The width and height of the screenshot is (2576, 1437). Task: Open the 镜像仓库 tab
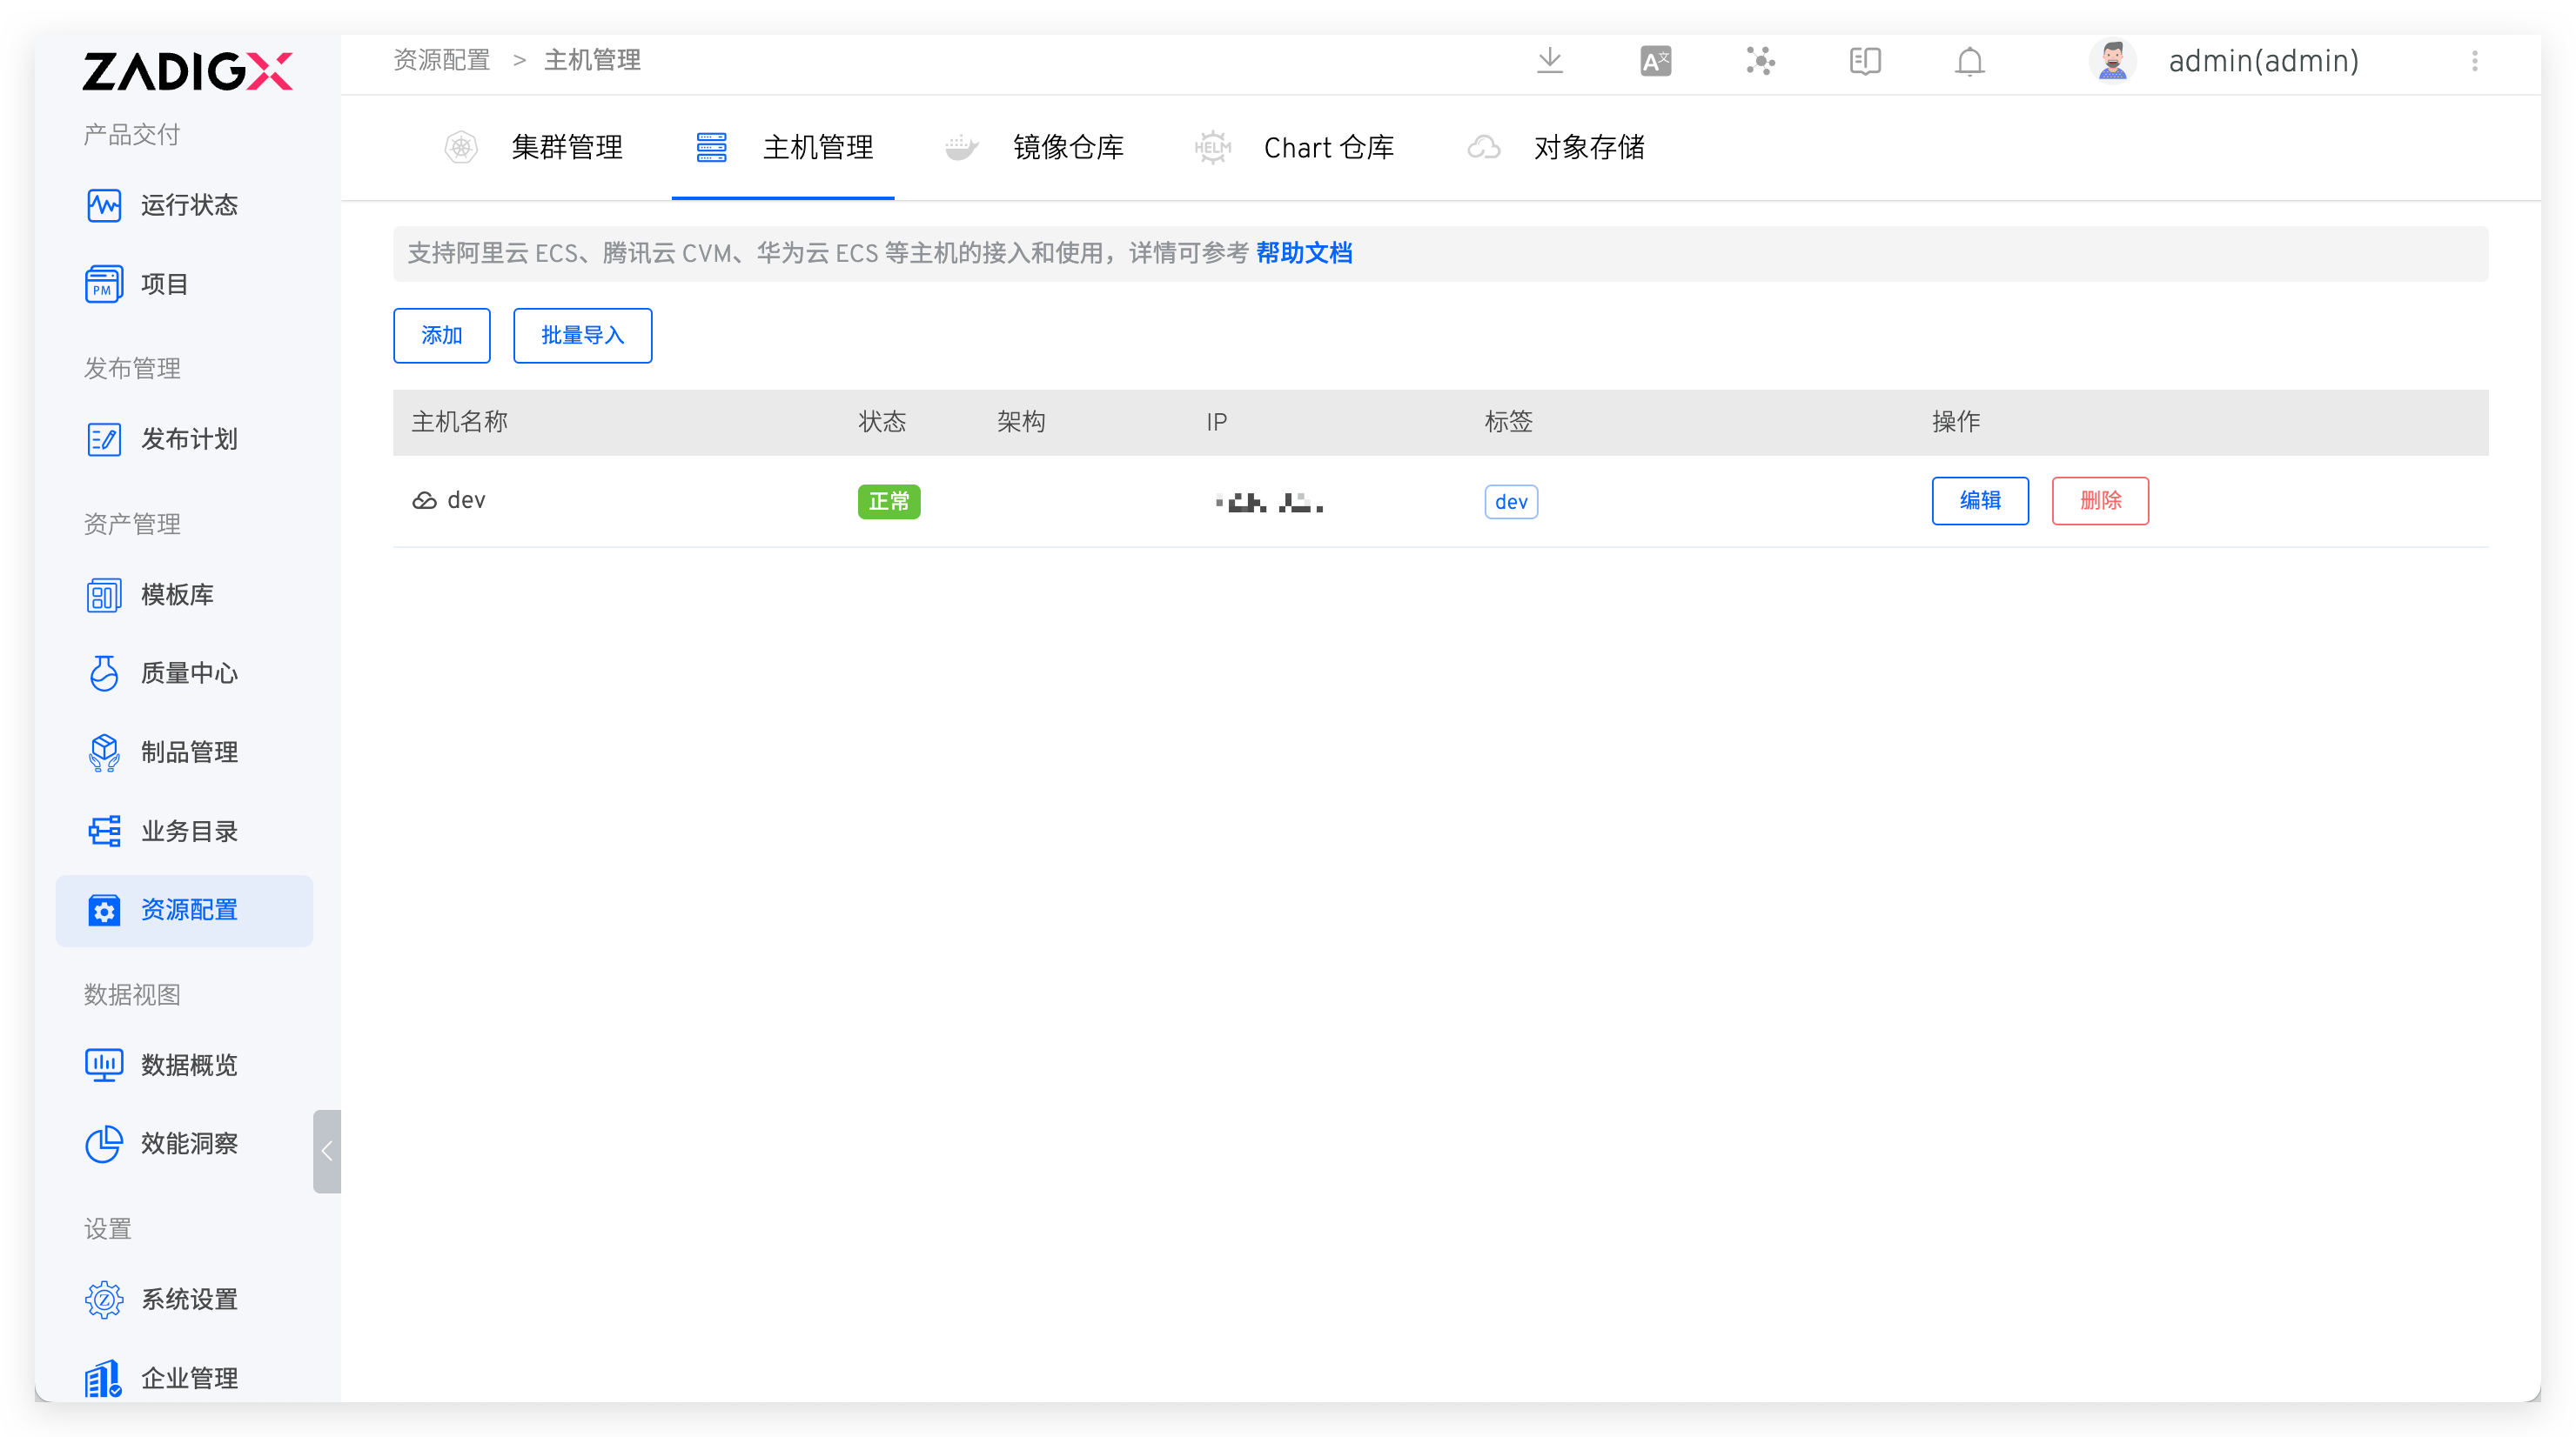click(x=1069, y=147)
